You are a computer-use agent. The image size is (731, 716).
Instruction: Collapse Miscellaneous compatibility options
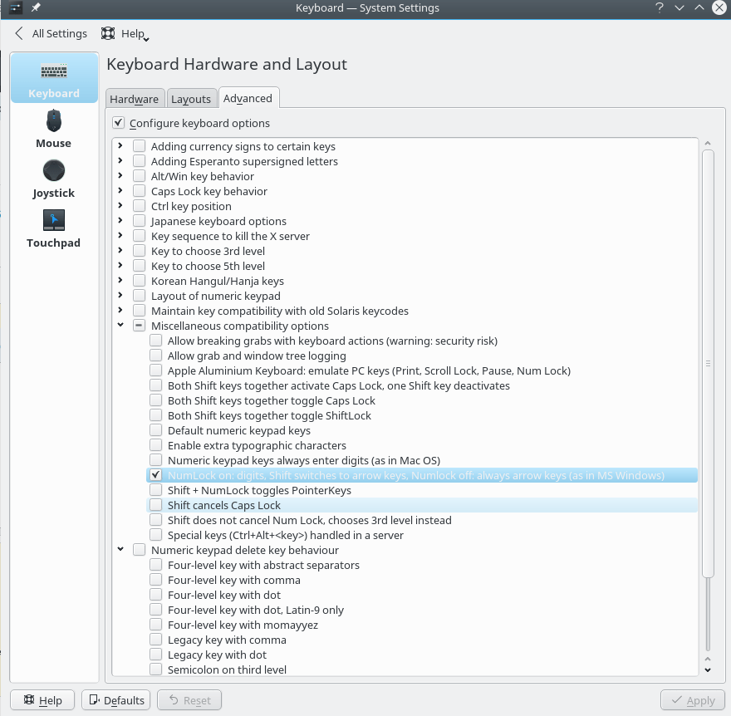120,326
